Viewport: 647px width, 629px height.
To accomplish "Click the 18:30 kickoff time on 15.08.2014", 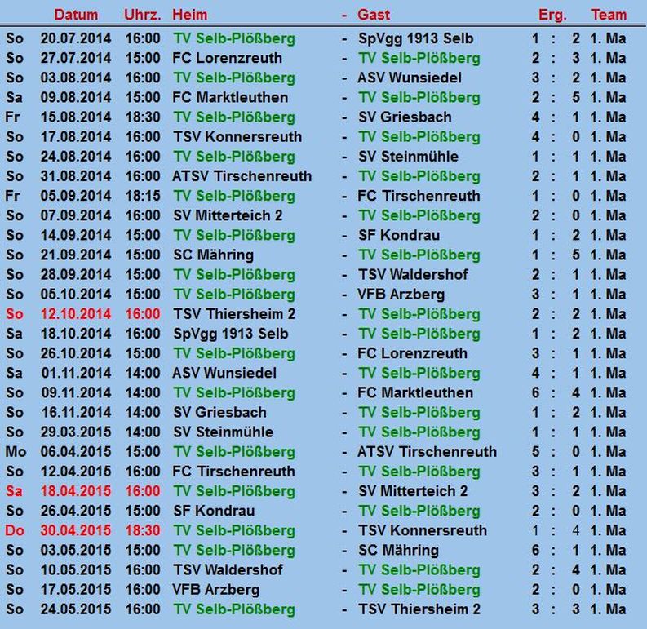I will point(143,117).
